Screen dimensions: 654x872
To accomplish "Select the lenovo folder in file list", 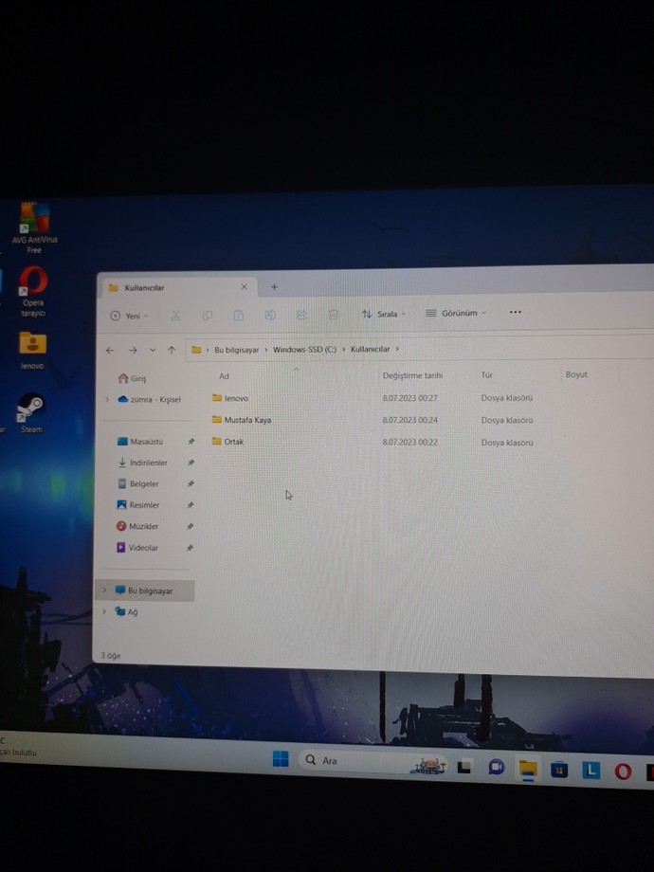I will [x=230, y=398].
